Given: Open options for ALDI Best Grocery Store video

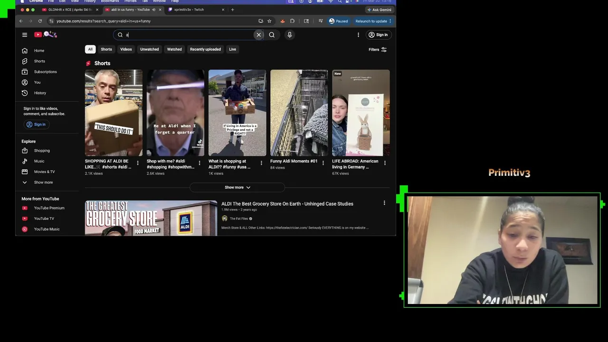Looking at the screenshot, I should click(384, 203).
